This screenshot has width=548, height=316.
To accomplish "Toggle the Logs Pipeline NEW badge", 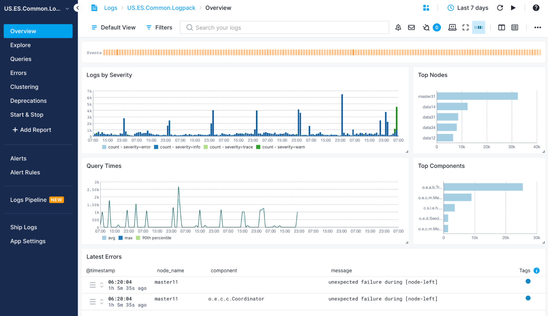I will [58, 199].
